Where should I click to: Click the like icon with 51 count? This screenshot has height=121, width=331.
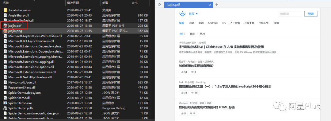point(182,72)
